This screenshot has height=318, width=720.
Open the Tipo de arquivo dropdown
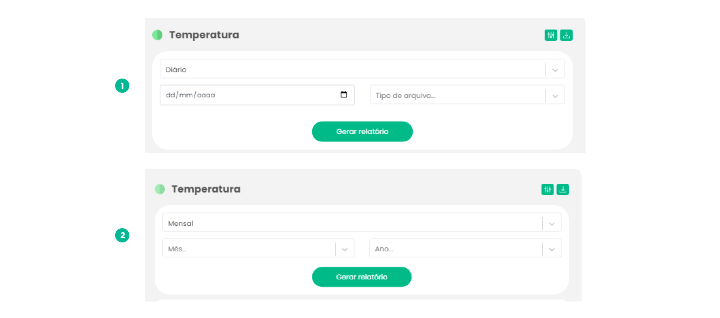tap(555, 96)
